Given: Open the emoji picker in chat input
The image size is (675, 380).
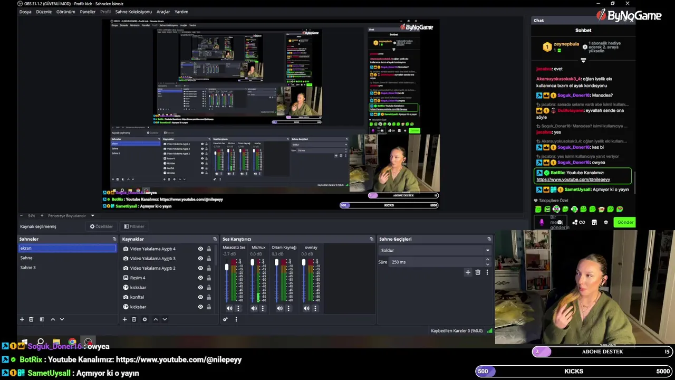Looking at the screenshot, I should click(560, 222).
